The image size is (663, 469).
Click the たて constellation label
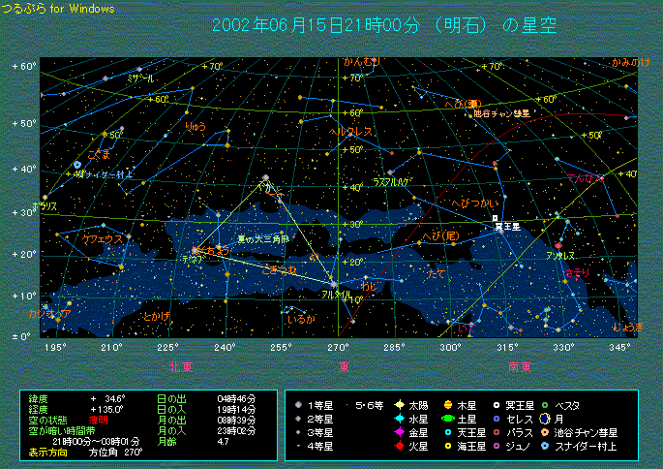[436, 274]
